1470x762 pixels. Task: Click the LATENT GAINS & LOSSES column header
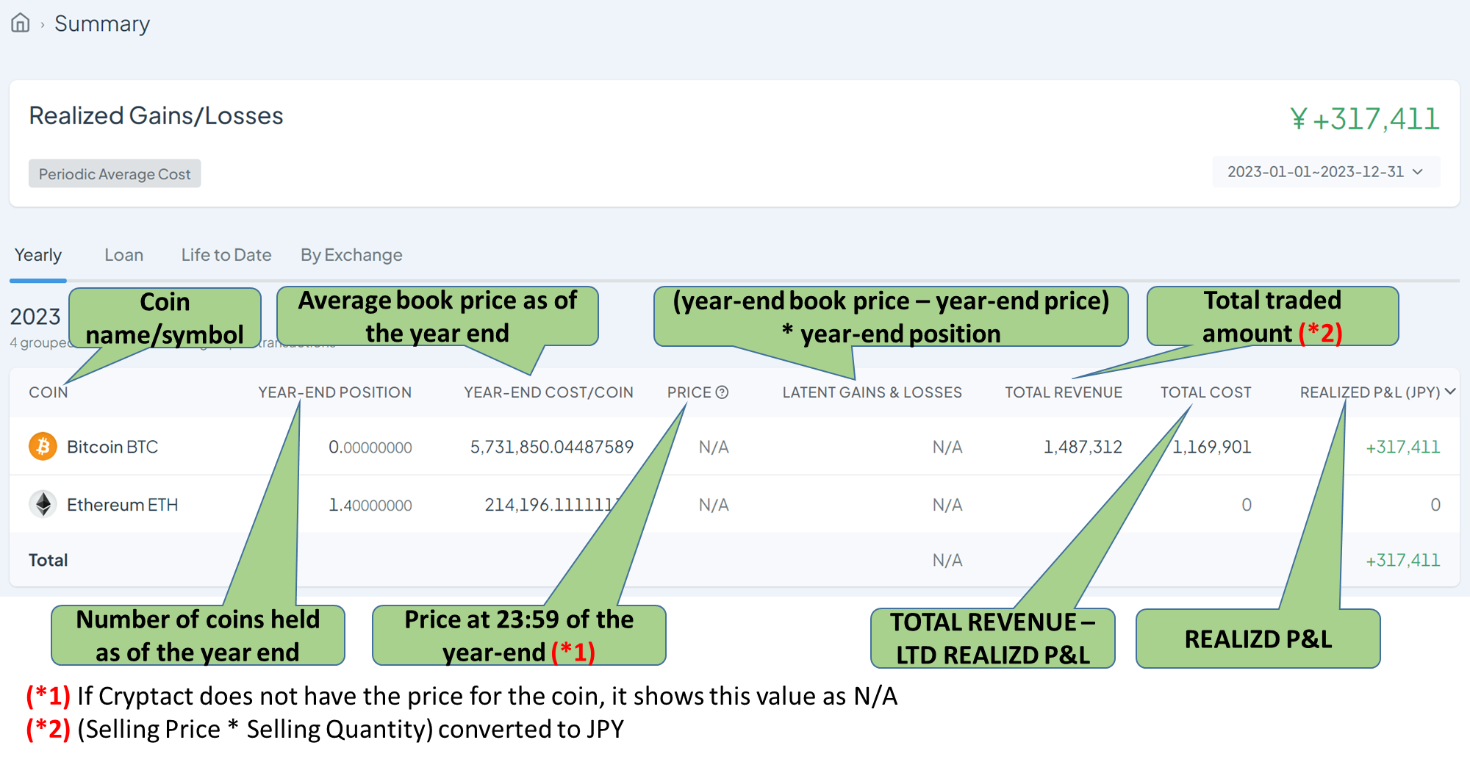pos(872,392)
